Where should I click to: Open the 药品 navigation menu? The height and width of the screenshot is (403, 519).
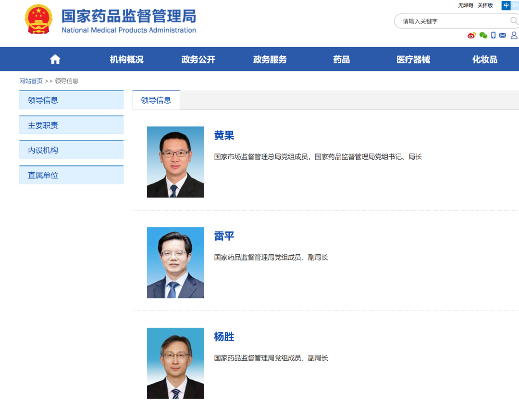point(341,59)
